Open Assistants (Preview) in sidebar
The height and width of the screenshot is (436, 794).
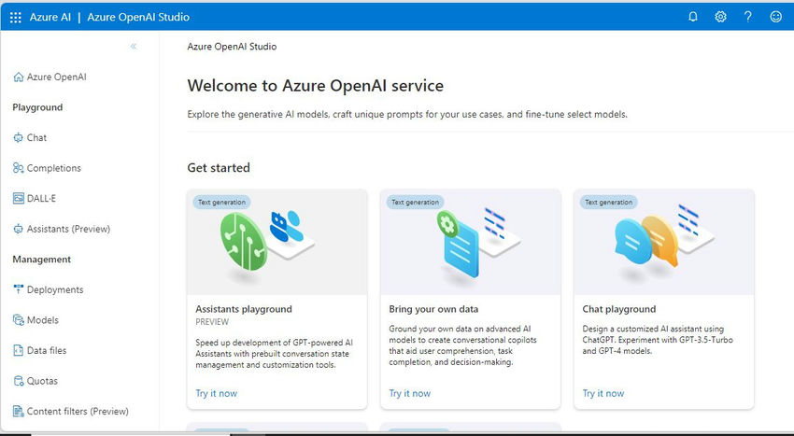(x=62, y=229)
